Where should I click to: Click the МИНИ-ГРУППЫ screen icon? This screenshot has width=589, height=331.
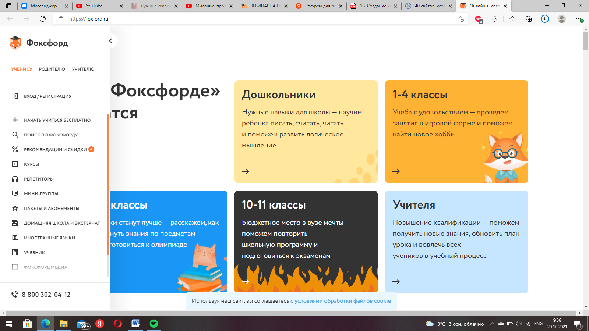(15, 193)
